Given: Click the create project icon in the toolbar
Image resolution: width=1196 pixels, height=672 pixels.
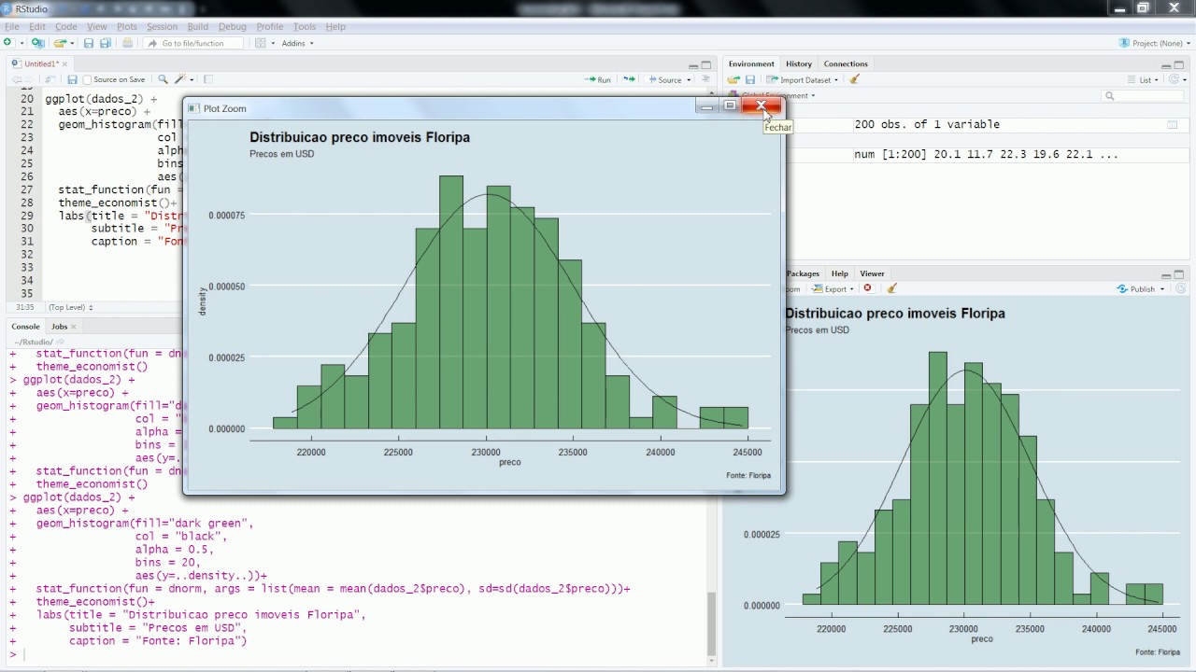Looking at the screenshot, I should [x=37, y=43].
